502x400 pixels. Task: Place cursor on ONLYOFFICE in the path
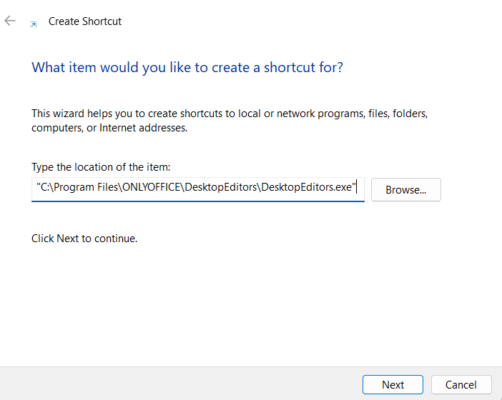152,187
